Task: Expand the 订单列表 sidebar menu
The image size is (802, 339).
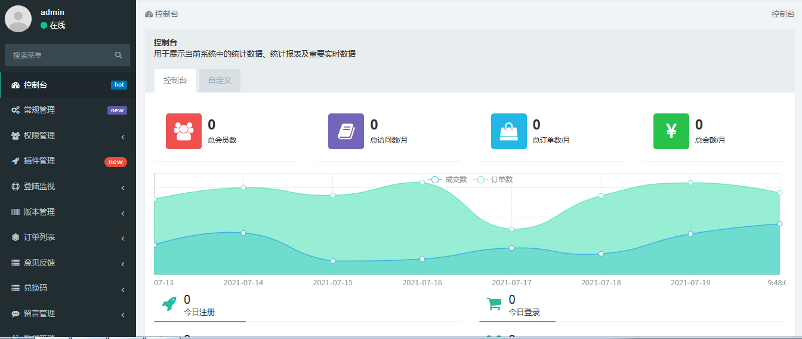Action: (68, 238)
